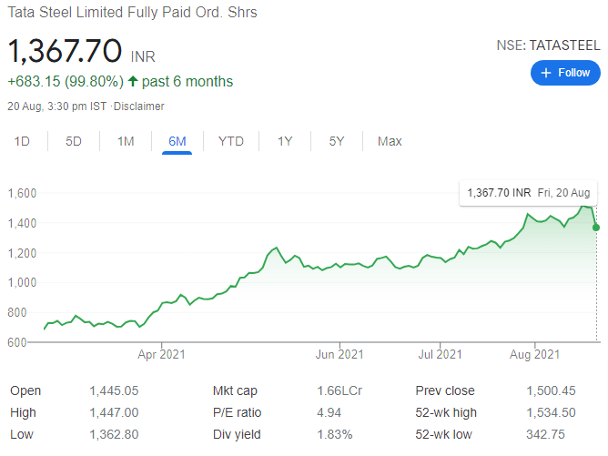Viewport: 608px width, 456px height.
Task: Click the Low label in stats
Action: click(x=22, y=434)
